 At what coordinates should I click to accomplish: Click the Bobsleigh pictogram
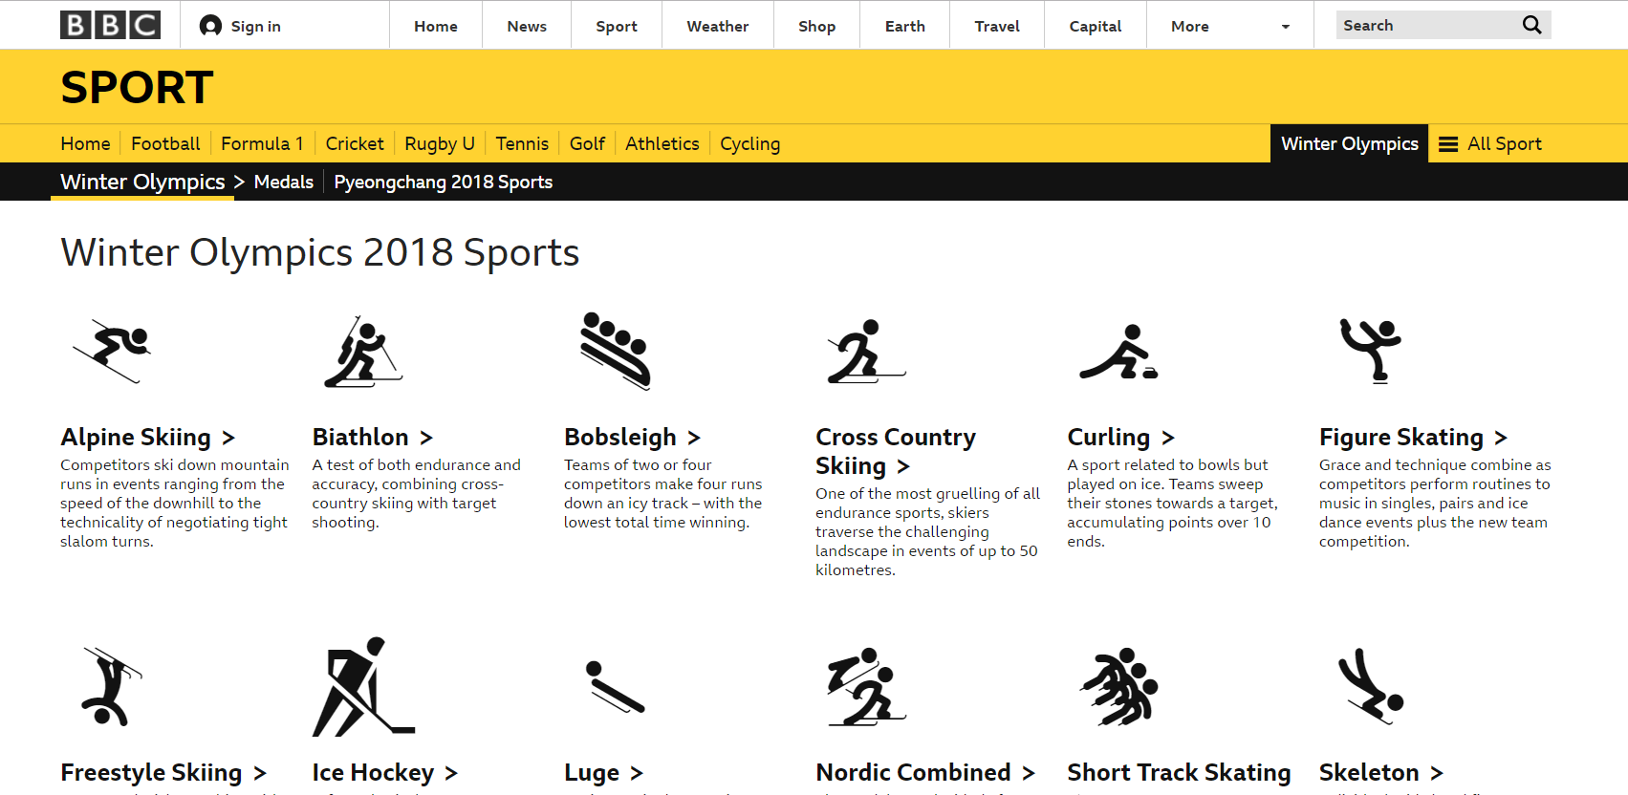(616, 351)
